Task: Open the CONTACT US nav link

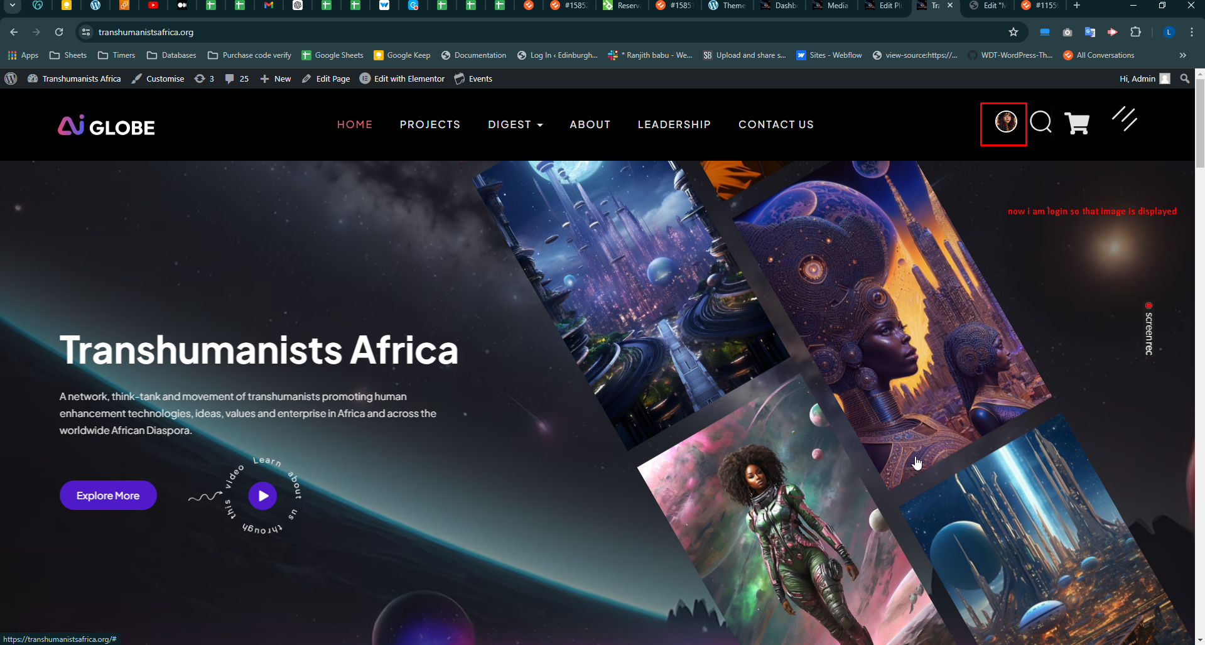Action: [x=776, y=124]
